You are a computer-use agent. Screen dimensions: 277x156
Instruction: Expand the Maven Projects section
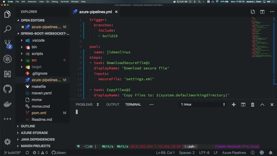click(x=35, y=146)
